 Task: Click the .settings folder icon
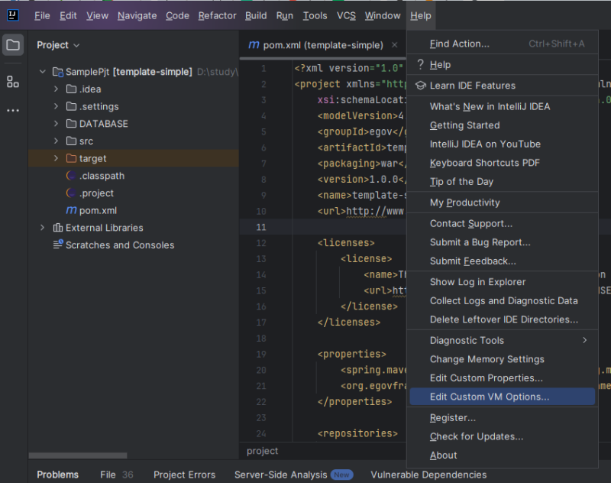click(x=71, y=106)
